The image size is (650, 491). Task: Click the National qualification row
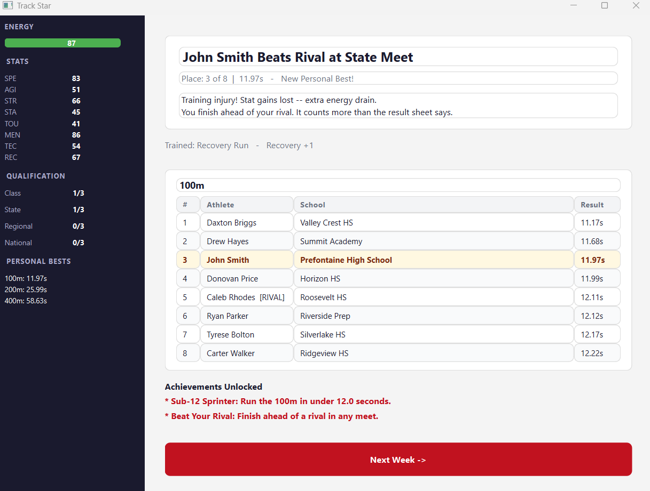[x=44, y=243]
